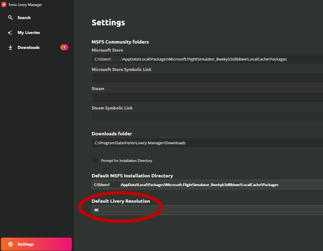323x251 pixels.
Task: Click the MSFS Community folders heading
Action: 120,42
